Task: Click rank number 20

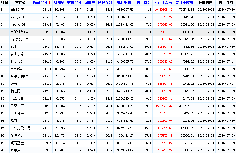Action: click(x=2, y=150)
